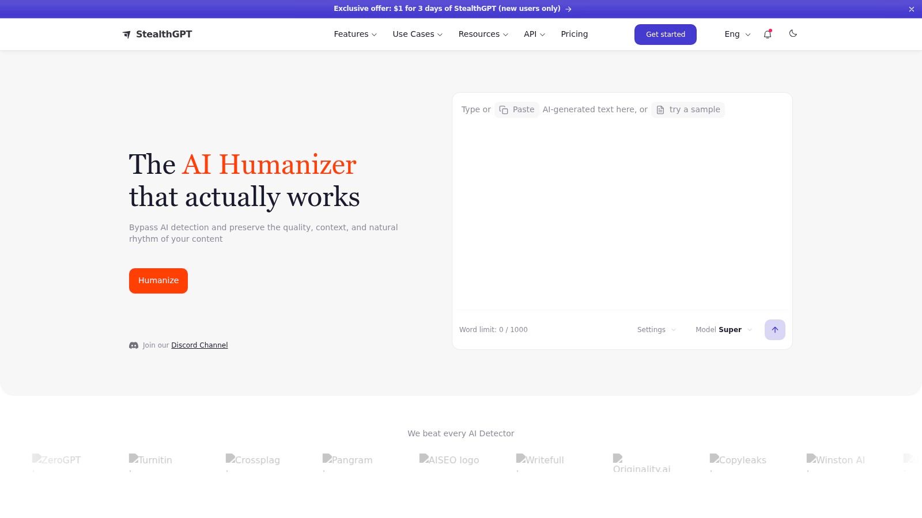
Task: Click the AI Humanizer headline
Action: (x=270, y=165)
